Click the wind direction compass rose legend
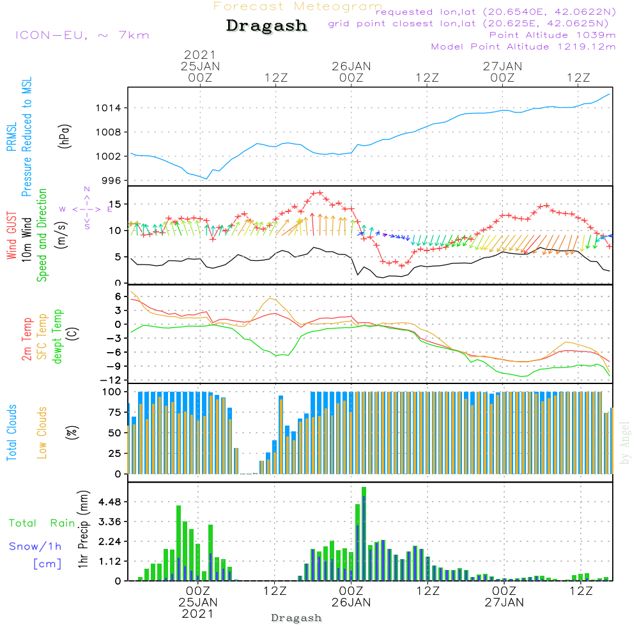This screenshot has width=639, height=639. point(86,209)
